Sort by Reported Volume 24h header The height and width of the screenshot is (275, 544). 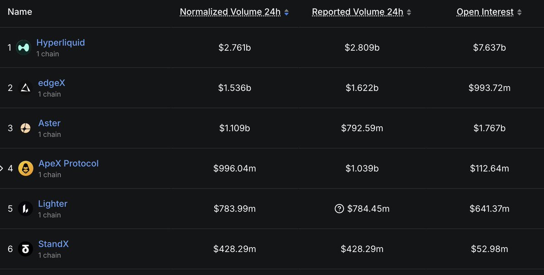pyautogui.click(x=358, y=12)
